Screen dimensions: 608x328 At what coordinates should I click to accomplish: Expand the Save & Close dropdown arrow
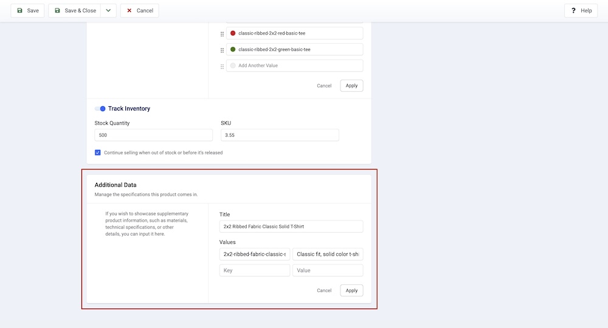pyautogui.click(x=108, y=10)
